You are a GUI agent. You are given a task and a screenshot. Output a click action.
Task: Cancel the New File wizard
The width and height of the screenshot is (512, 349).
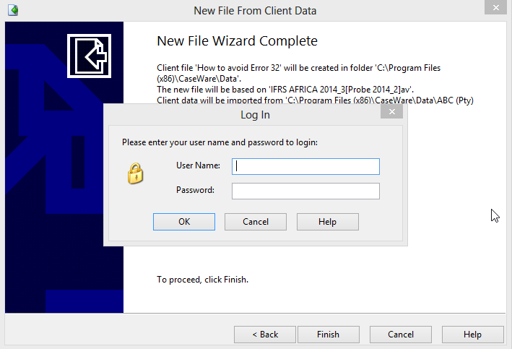coord(401,335)
